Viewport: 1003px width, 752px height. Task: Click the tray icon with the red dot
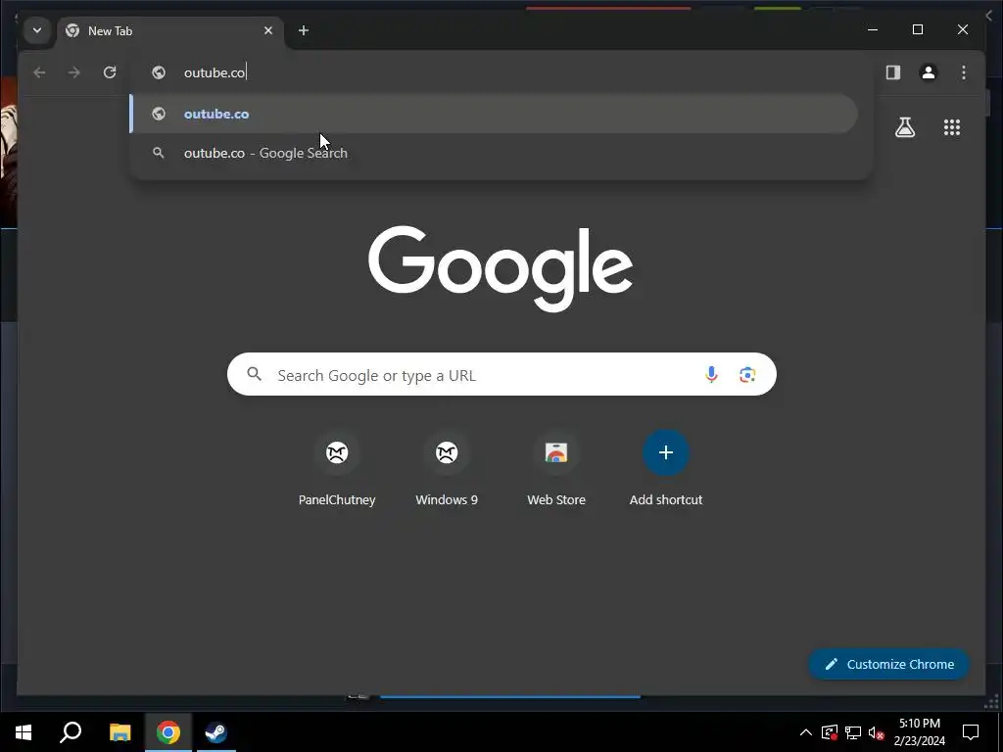[x=830, y=732]
